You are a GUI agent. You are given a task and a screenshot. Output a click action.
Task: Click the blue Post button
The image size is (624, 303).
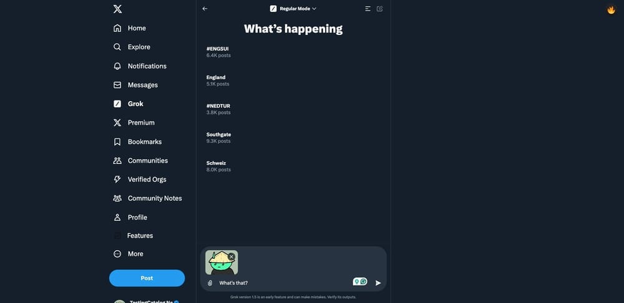click(147, 278)
